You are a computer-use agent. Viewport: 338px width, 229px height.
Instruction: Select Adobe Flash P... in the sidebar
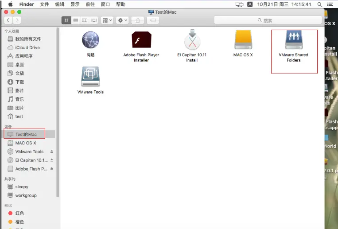point(29,169)
